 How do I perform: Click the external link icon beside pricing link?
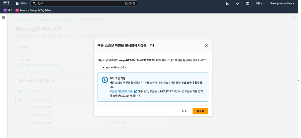[136, 91]
